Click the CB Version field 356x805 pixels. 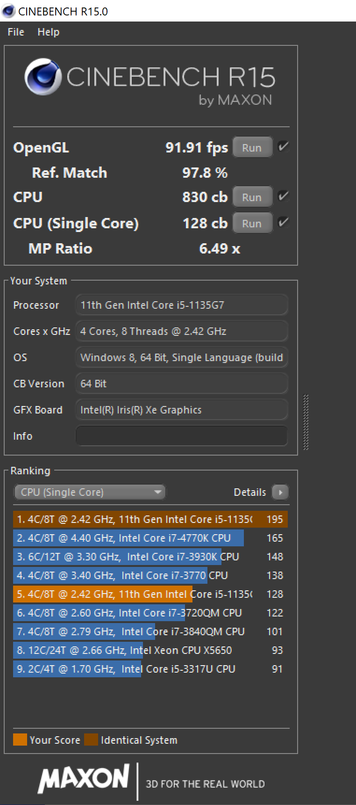pos(181,384)
